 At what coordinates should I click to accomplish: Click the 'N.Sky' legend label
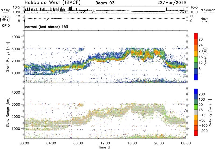(x=5, y=10)
